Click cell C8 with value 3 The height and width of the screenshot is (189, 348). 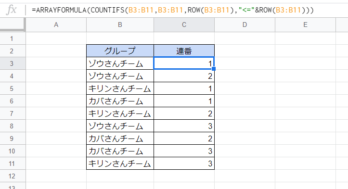[x=184, y=126]
